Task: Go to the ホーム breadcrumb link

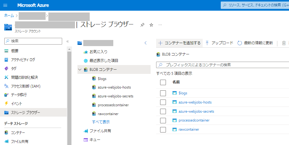Action: click(9, 16)
